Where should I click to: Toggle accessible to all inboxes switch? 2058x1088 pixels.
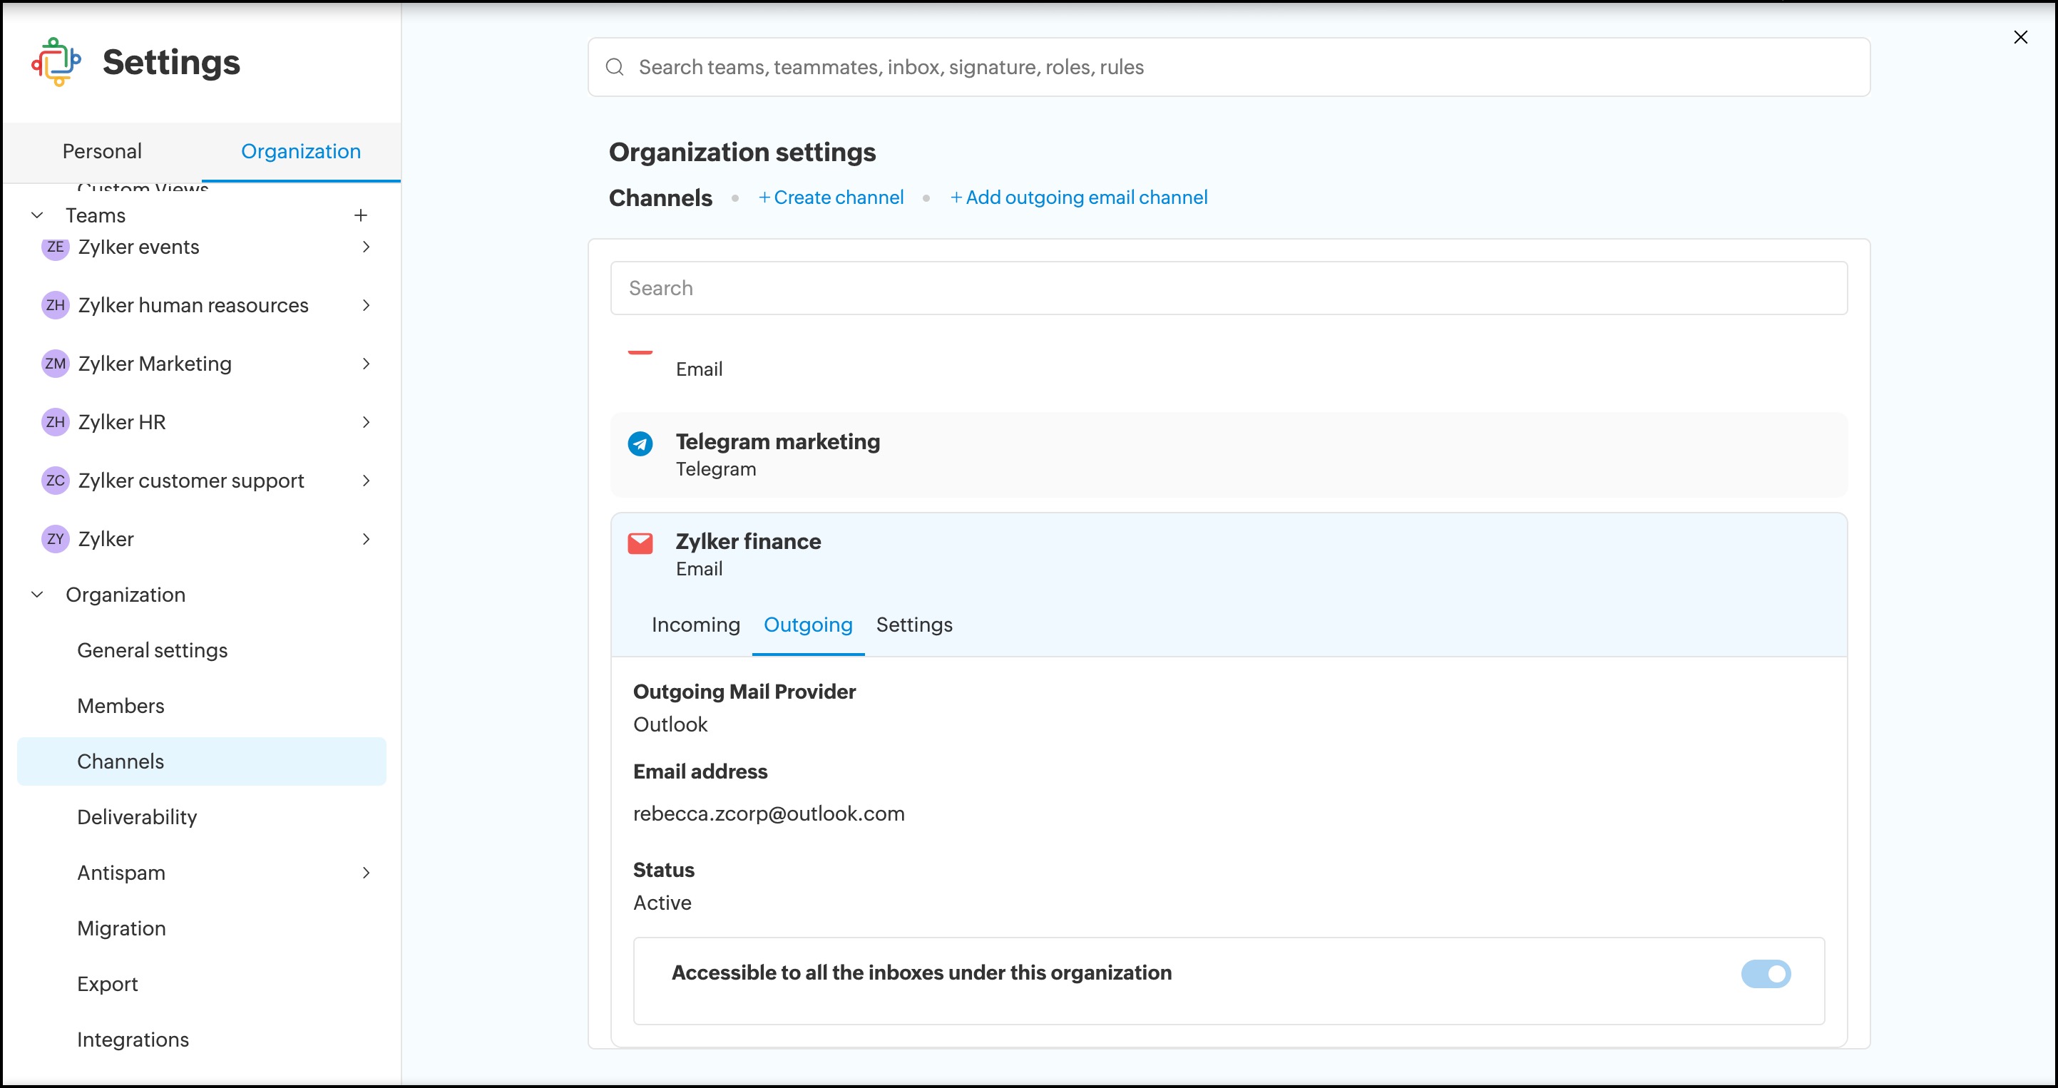point(1766,974)
